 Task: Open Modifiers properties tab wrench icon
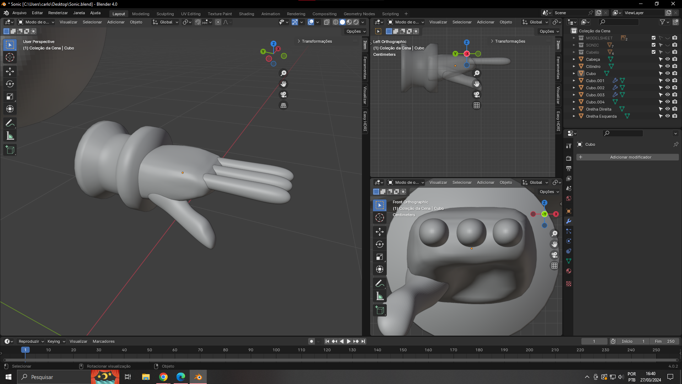click(x=569, y=221)
